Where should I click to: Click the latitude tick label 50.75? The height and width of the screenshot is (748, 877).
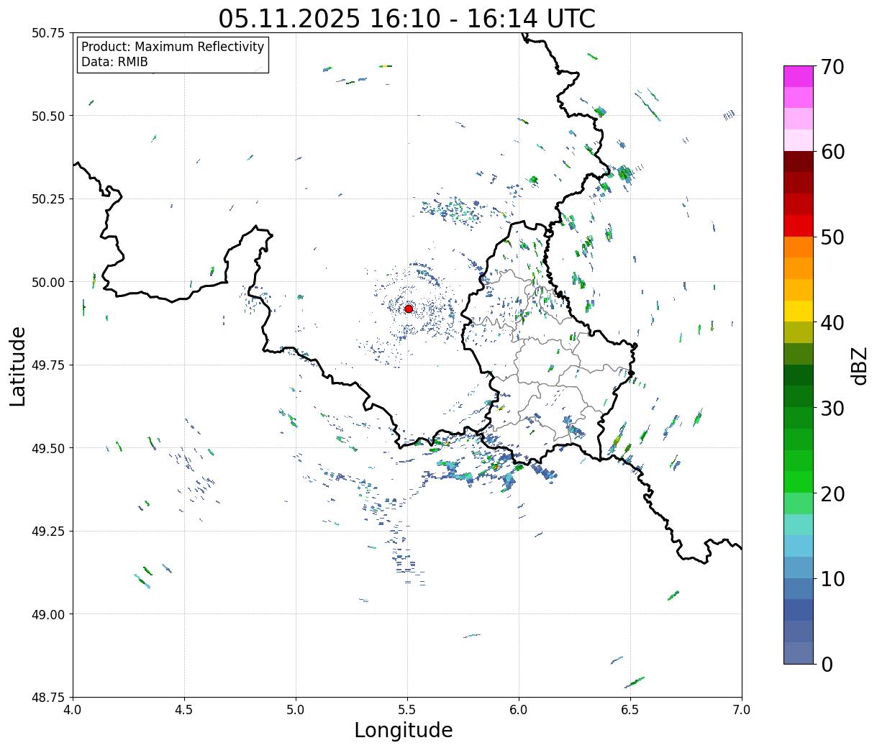coord(48,33)
